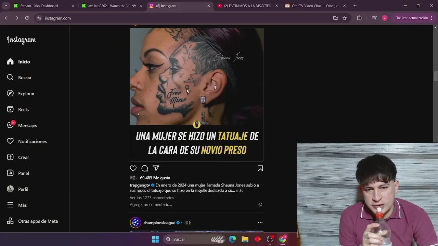Open the media control icon in toolbar
This screenshot has height=246, width=438.
click(x=374, y=18)
